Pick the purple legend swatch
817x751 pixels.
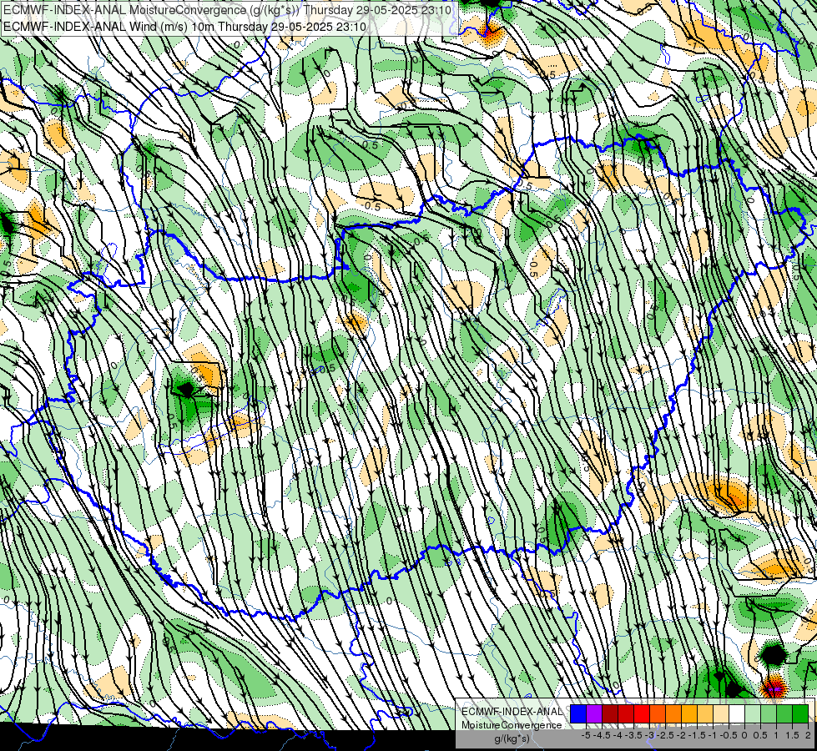pos(594,713)
